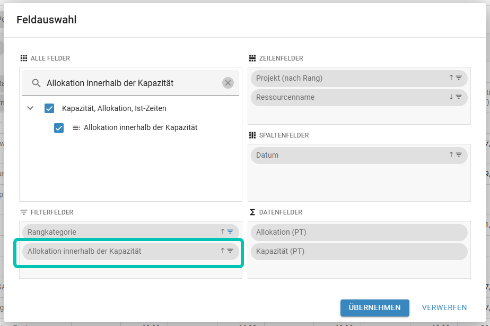Open filter for Ressourcenname field
This screenshot has width=490, height=326.
pyautogui.click(x=459, y=97)
